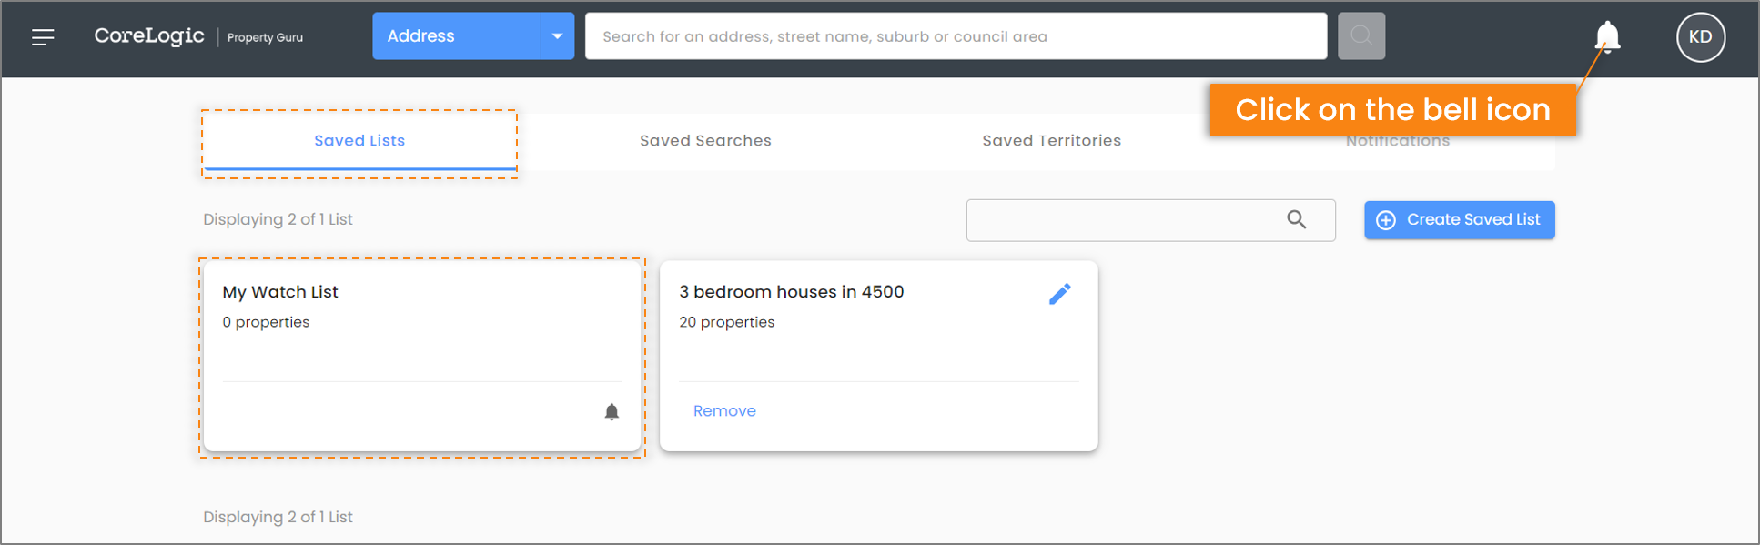Screen dimensions: 1760x545
Task: Click the Create Saved List button
Action: [1459, 220]
